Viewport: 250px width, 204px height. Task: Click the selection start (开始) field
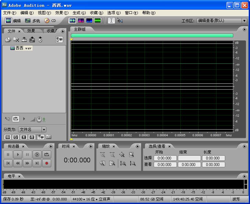[165, 158]
